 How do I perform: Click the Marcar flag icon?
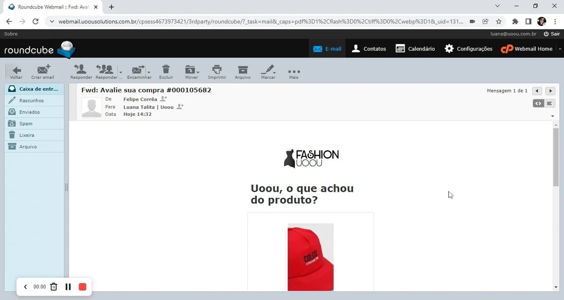click(267, 69)
